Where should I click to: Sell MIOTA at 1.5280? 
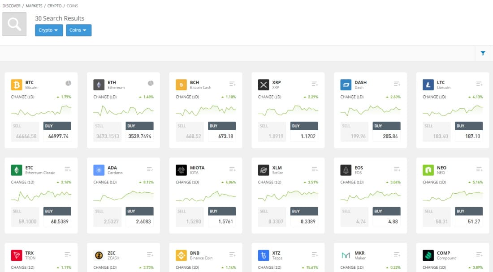[x=190, y=217]
